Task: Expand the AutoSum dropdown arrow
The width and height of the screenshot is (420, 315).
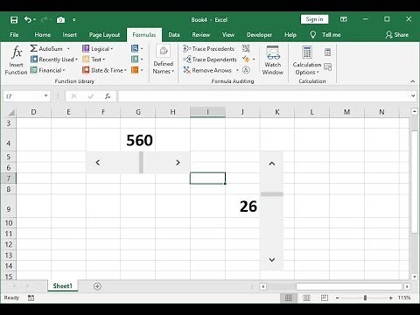Action: tap(68, 49)
